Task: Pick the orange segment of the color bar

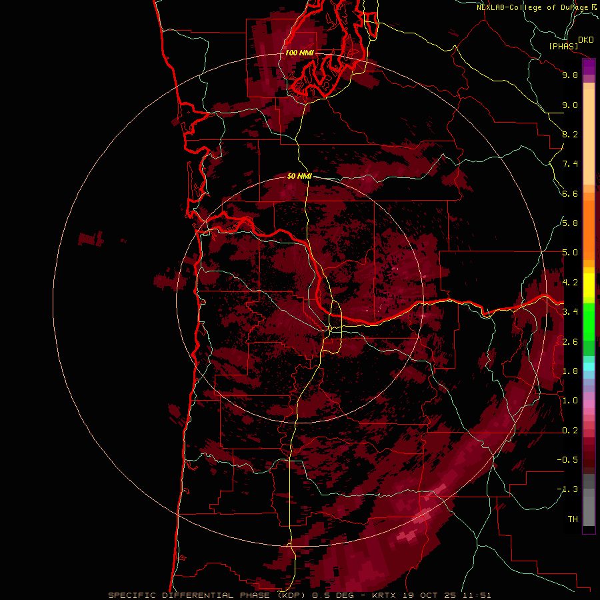Action: [589, 229]
